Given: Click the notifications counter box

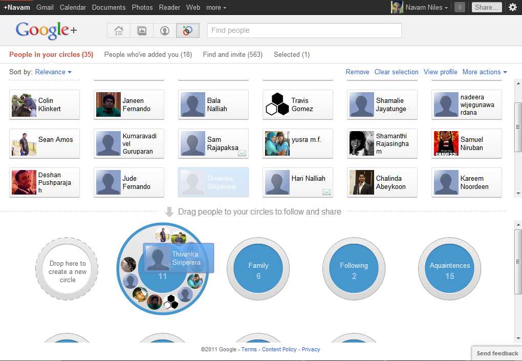Looking at the screenshot, I should [x=460, y=7].
